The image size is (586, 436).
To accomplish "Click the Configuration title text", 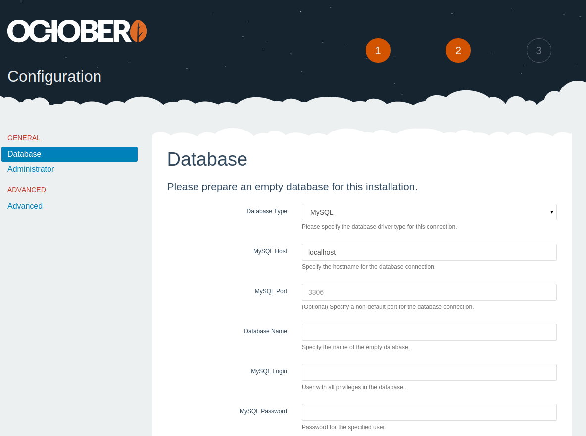I will 54,76.
